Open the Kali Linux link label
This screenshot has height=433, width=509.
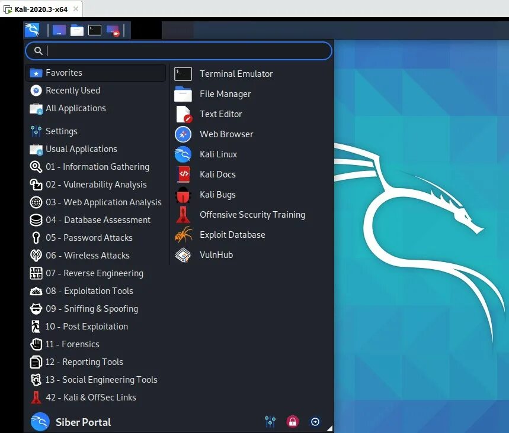pyautogui.click(x=218, y=154)
